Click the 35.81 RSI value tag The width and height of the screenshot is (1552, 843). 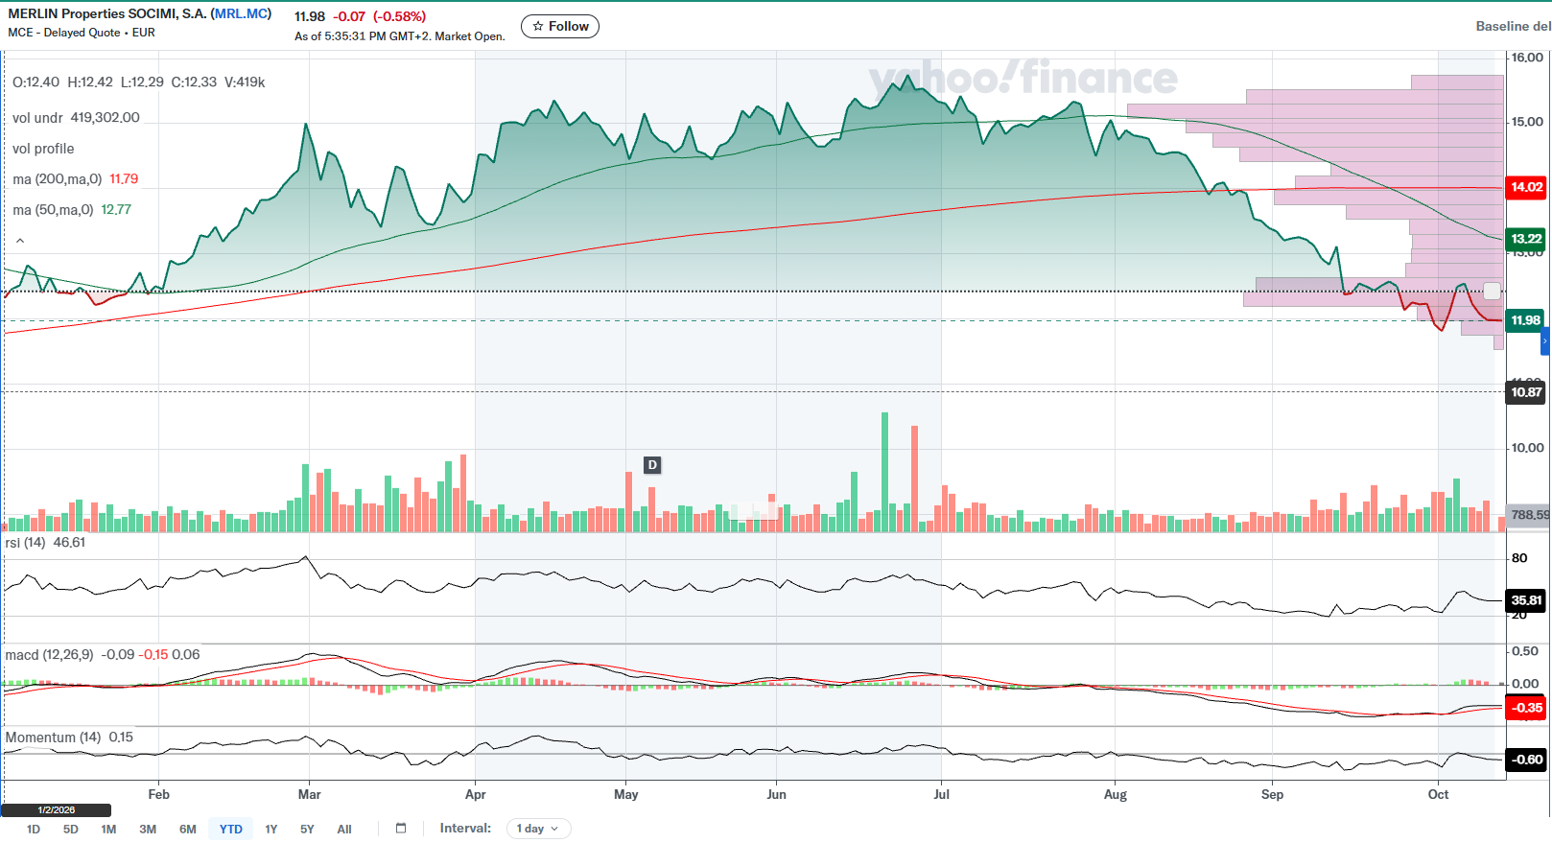1526,600
